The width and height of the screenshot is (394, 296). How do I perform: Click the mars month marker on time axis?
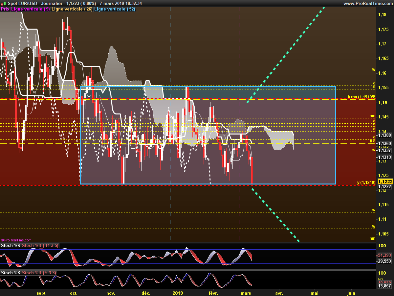click(x=246, y=293)
